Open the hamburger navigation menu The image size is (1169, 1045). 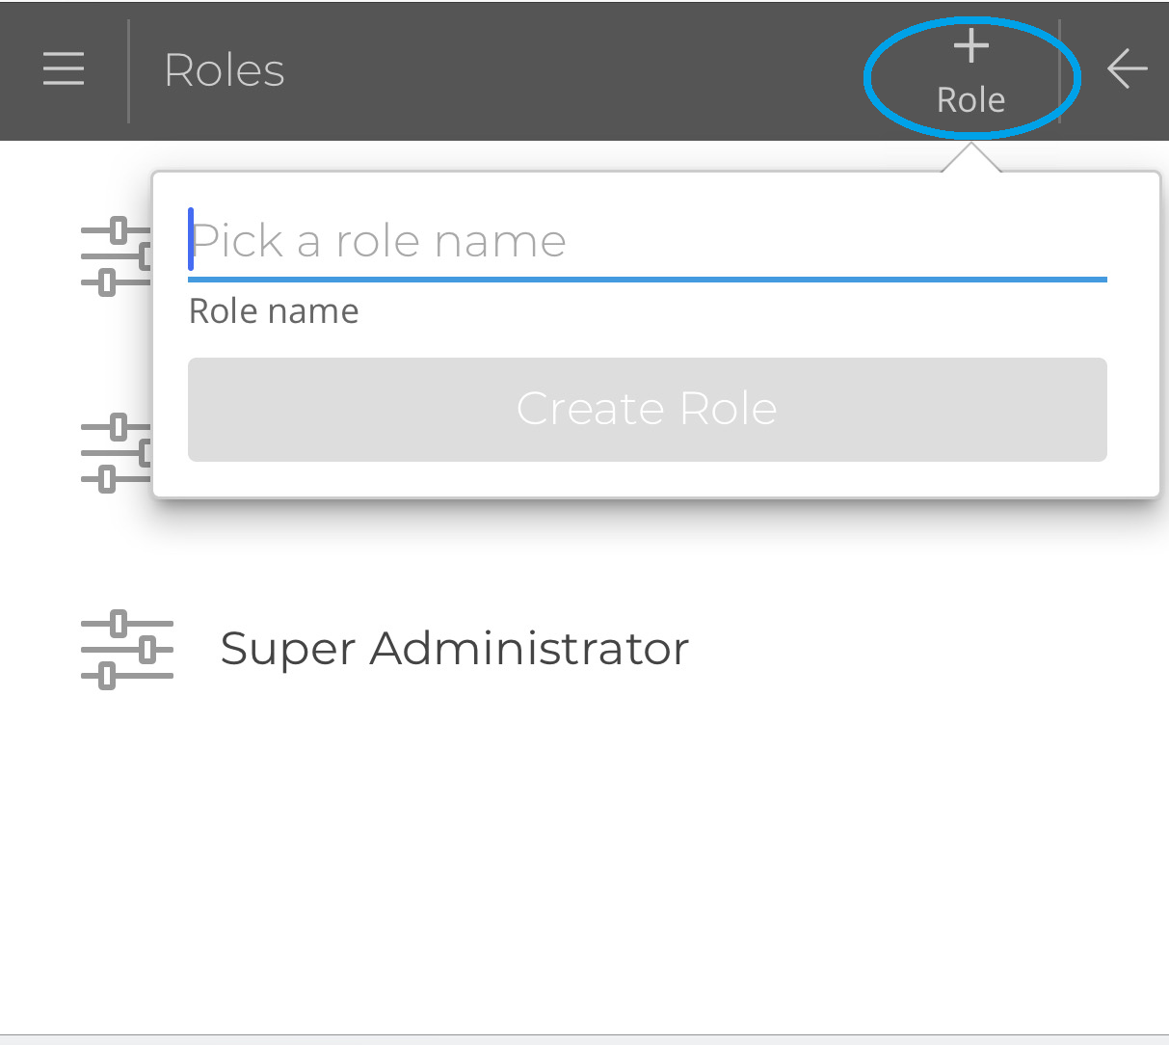pos(62,68)
